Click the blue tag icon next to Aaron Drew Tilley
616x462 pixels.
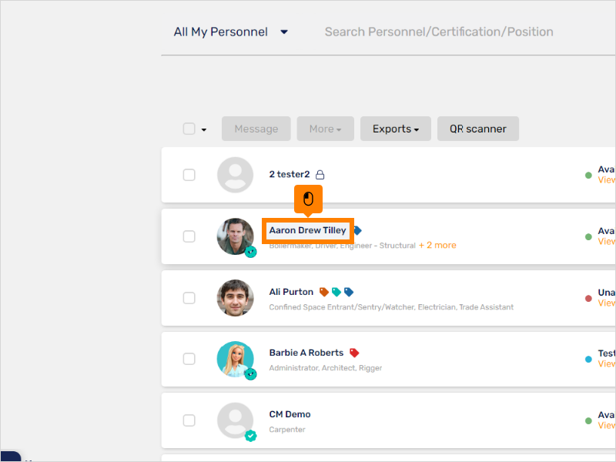click(358, 229)
